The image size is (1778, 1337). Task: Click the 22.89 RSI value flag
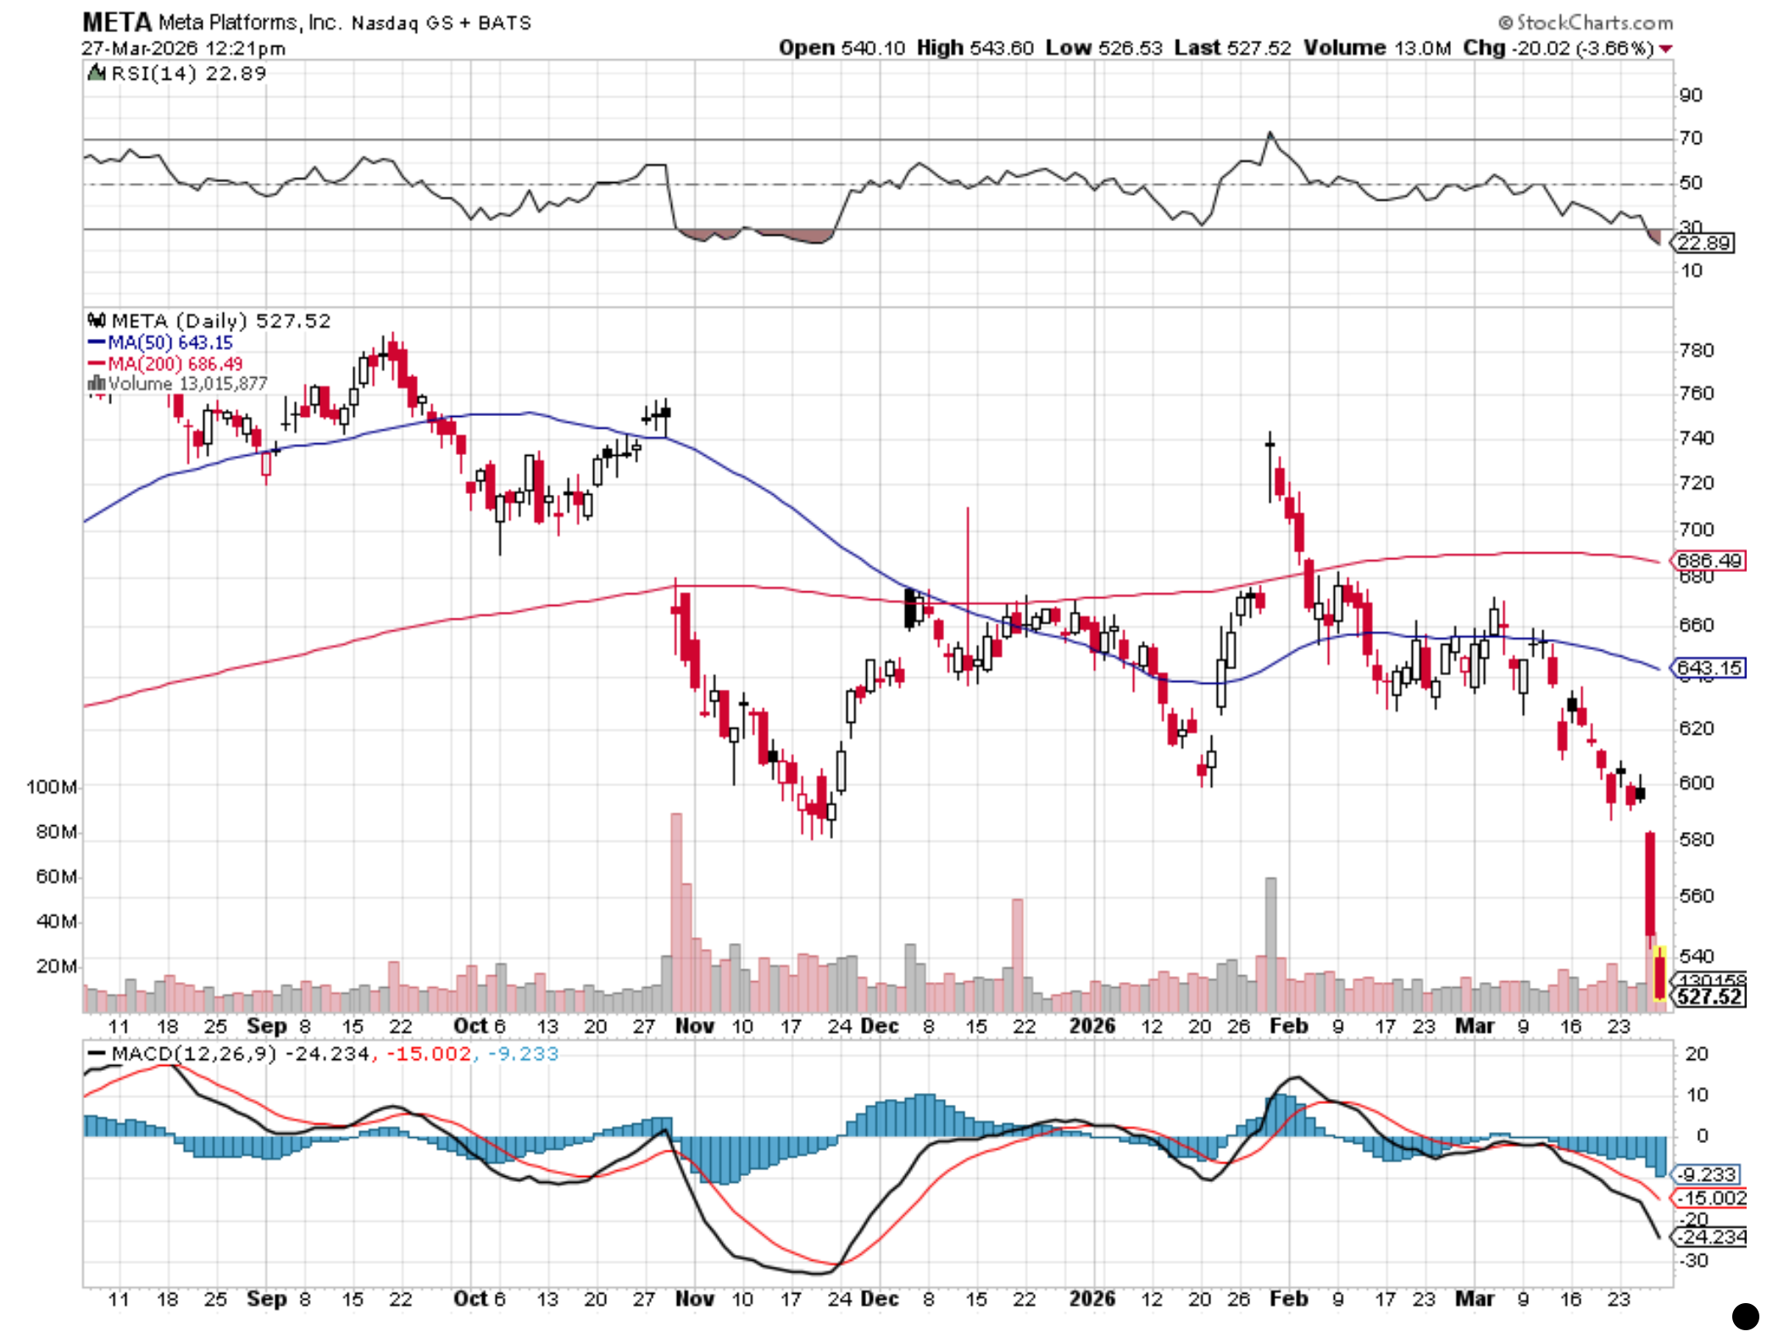1704,244
